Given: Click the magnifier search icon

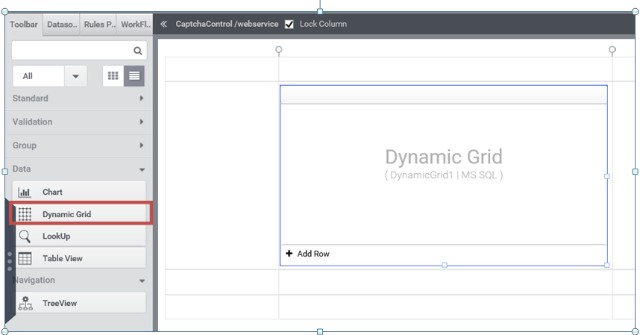Looking at the screenshot, I should (137, 51).
